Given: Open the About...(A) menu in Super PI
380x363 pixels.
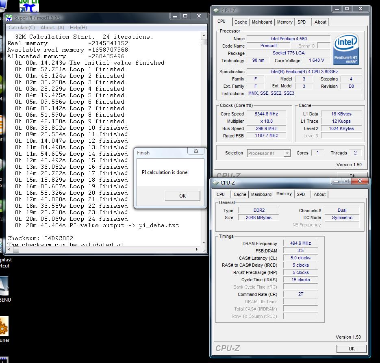Looking at the screenshot, I should click(x=52, y=28).
